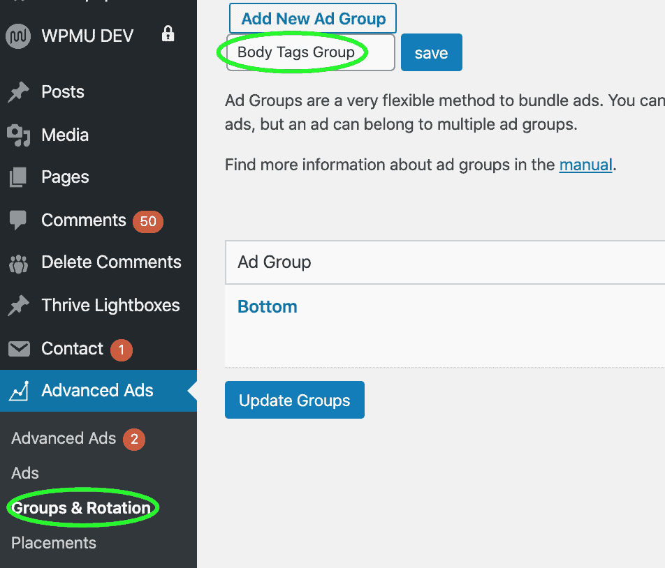Focus the Body Tags Group name field
The width and height of the screenshot is (665, 568).
pos(311,52)
